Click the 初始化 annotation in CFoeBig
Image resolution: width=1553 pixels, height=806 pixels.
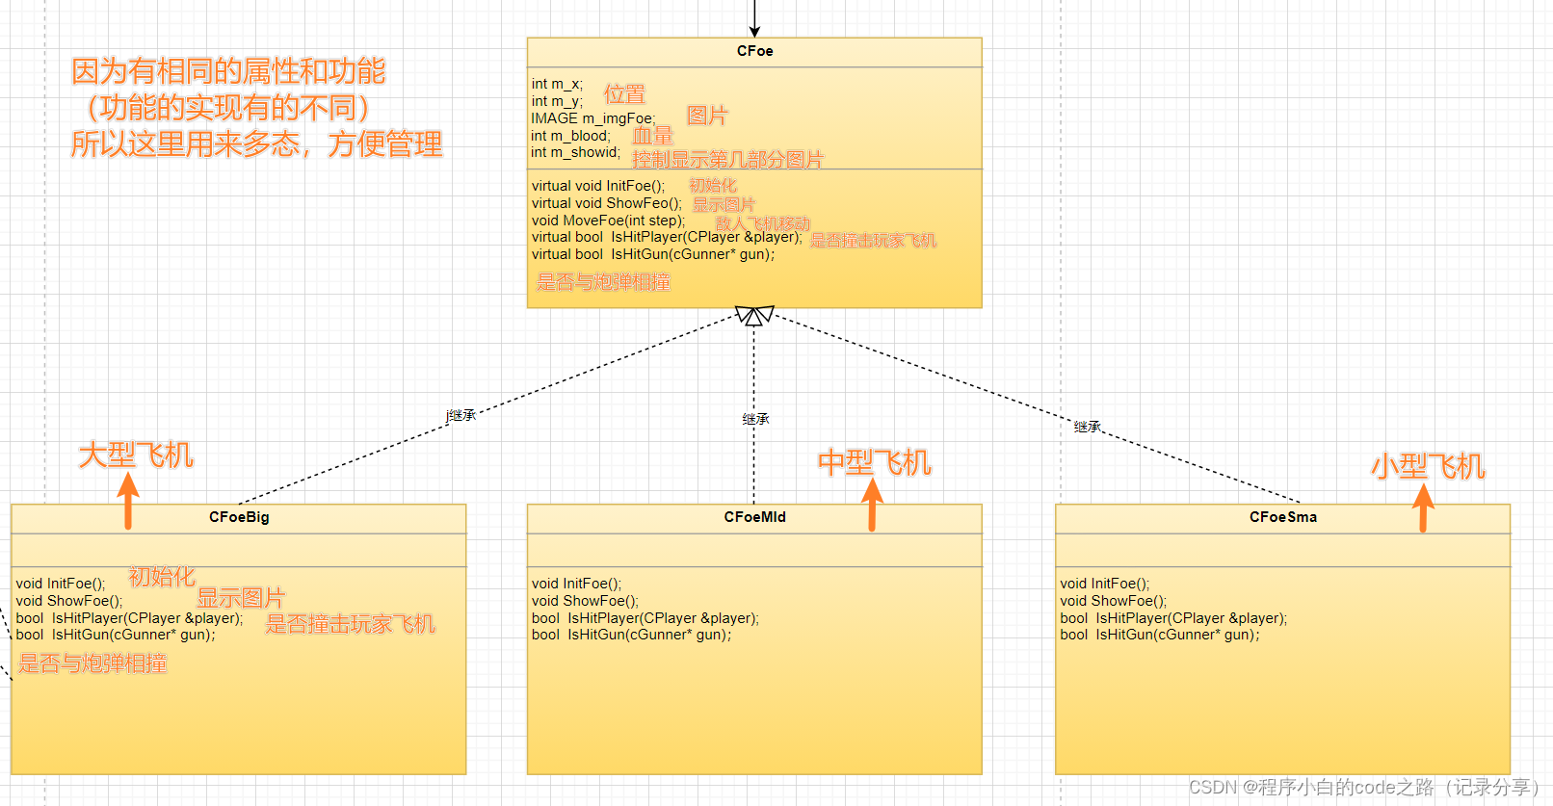[x=162, y=577]
